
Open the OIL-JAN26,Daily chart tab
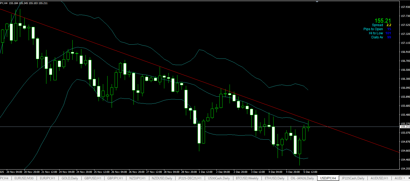(302, 178)
